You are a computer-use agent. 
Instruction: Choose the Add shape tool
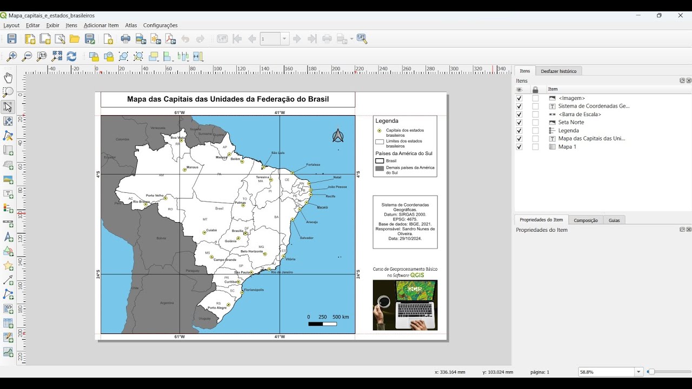pyautogui.click(x=8, y=251)
